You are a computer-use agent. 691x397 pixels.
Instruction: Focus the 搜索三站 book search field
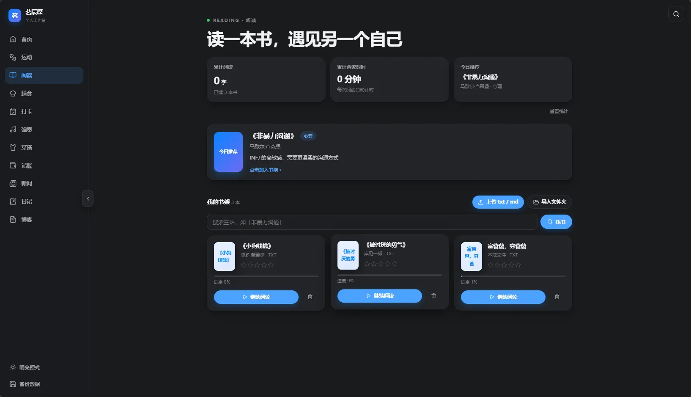pos(372,222)
